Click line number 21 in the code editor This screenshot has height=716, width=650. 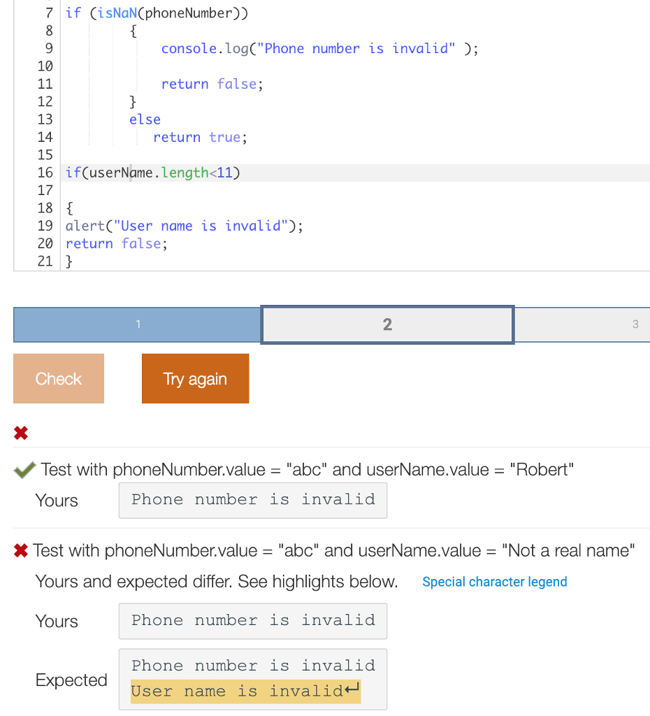(45, 261)
